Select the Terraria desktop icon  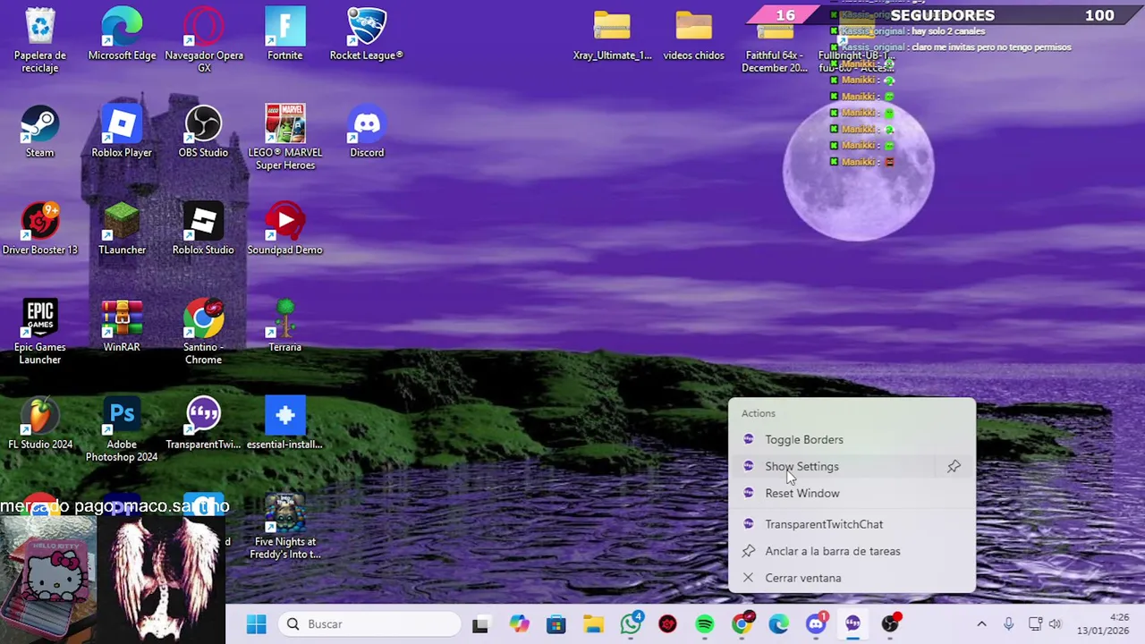pyautogui.click(x=284, y=326)
